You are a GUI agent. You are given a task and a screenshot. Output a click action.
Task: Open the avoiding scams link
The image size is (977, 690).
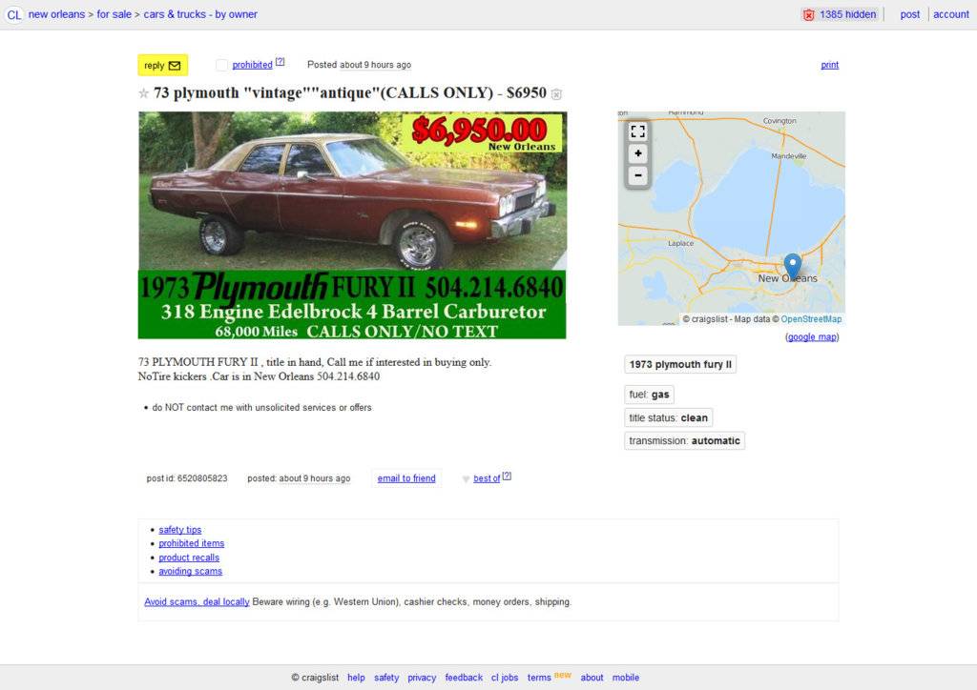tap(190, 571)
